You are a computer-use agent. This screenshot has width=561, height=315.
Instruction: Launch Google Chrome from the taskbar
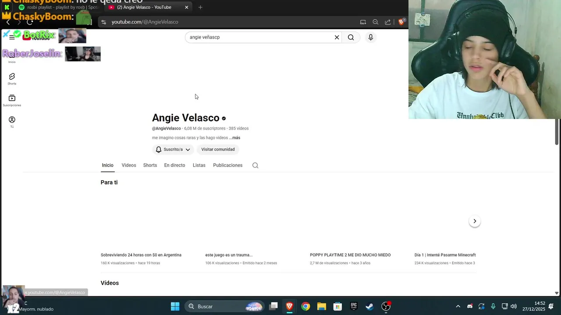(x=305, y=306)
